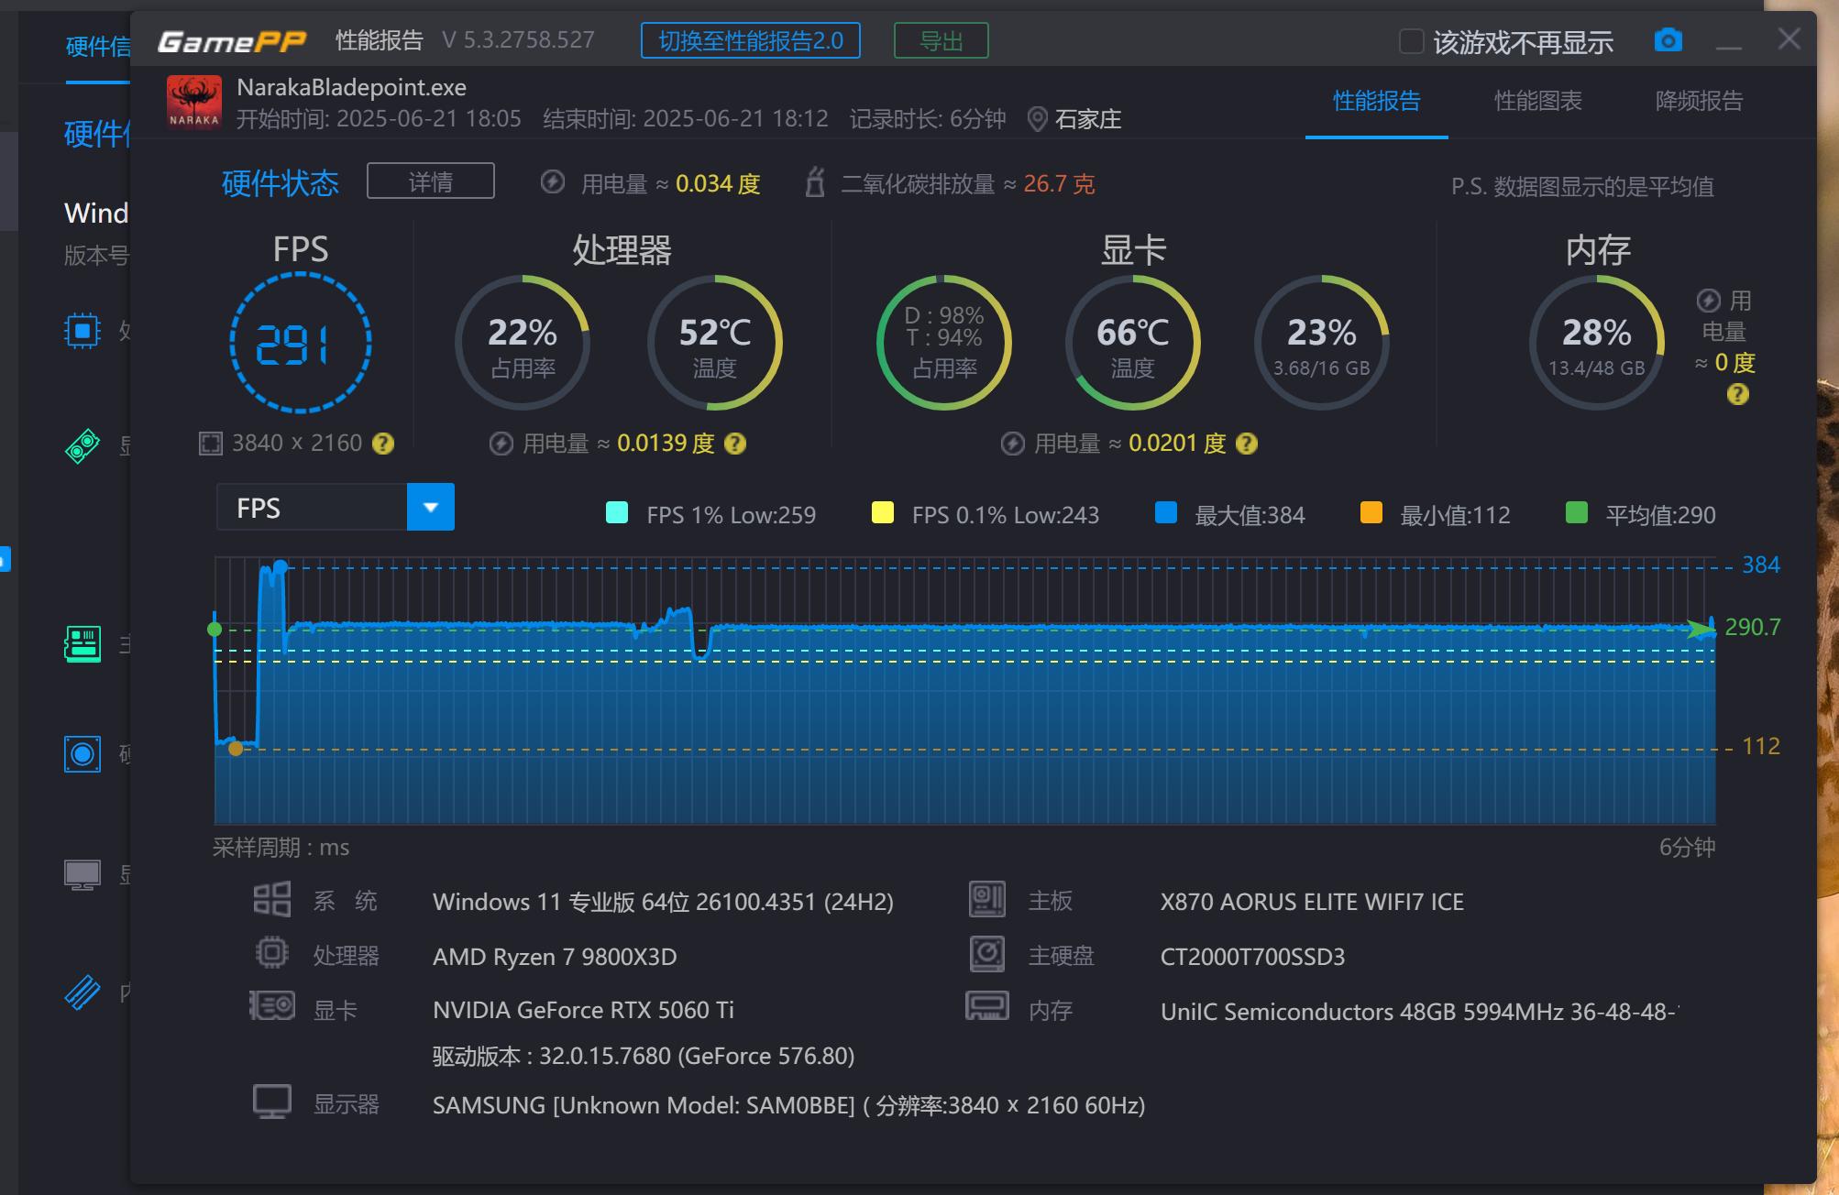Click the GamePP logo
The height and width of the screenshot is (1195, 1839).
(x=232, y=41)
